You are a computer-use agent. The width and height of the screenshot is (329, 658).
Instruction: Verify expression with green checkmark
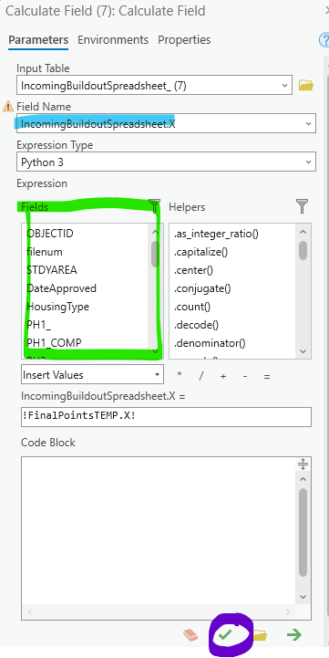click(225, 635)
